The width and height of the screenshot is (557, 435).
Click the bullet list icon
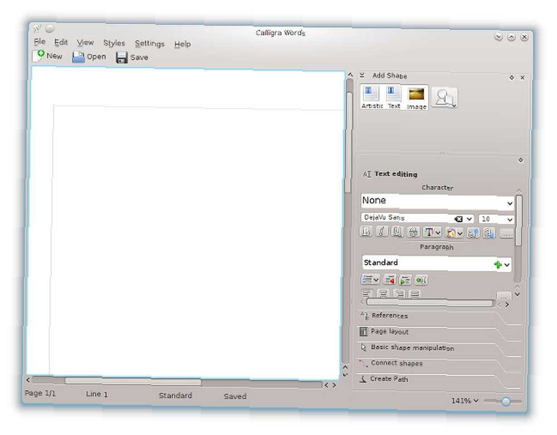367,280
